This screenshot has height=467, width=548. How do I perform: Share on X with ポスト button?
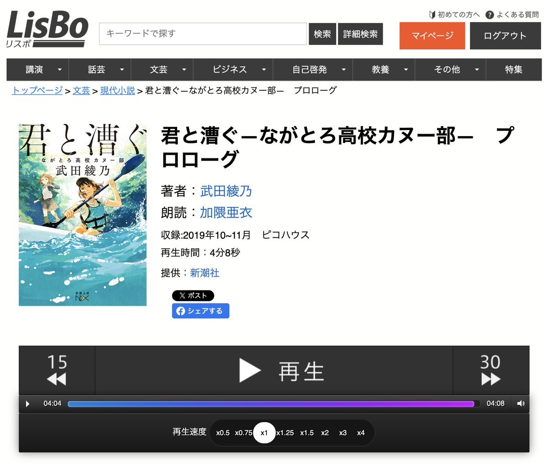[x=193, y=295]
